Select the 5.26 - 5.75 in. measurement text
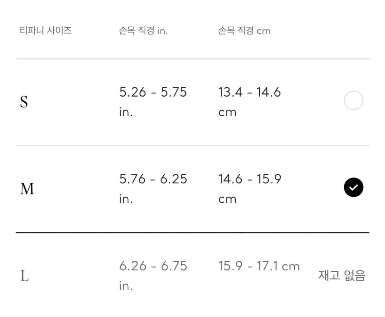 pos(153,101)
